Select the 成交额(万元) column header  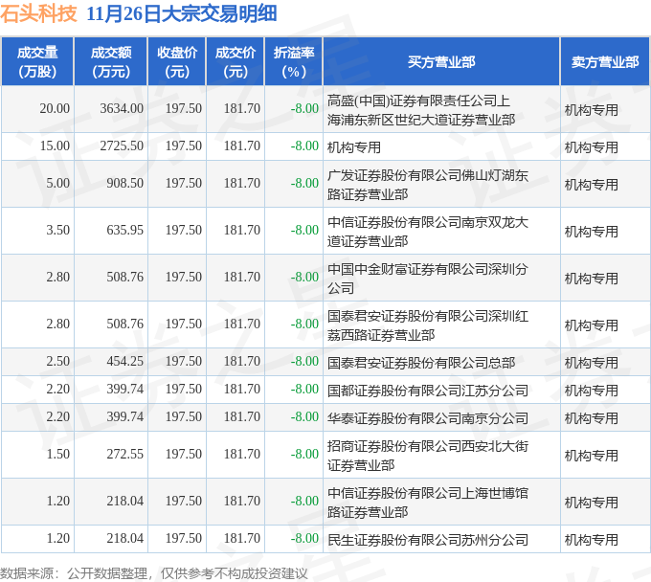[x=111, y=61]
